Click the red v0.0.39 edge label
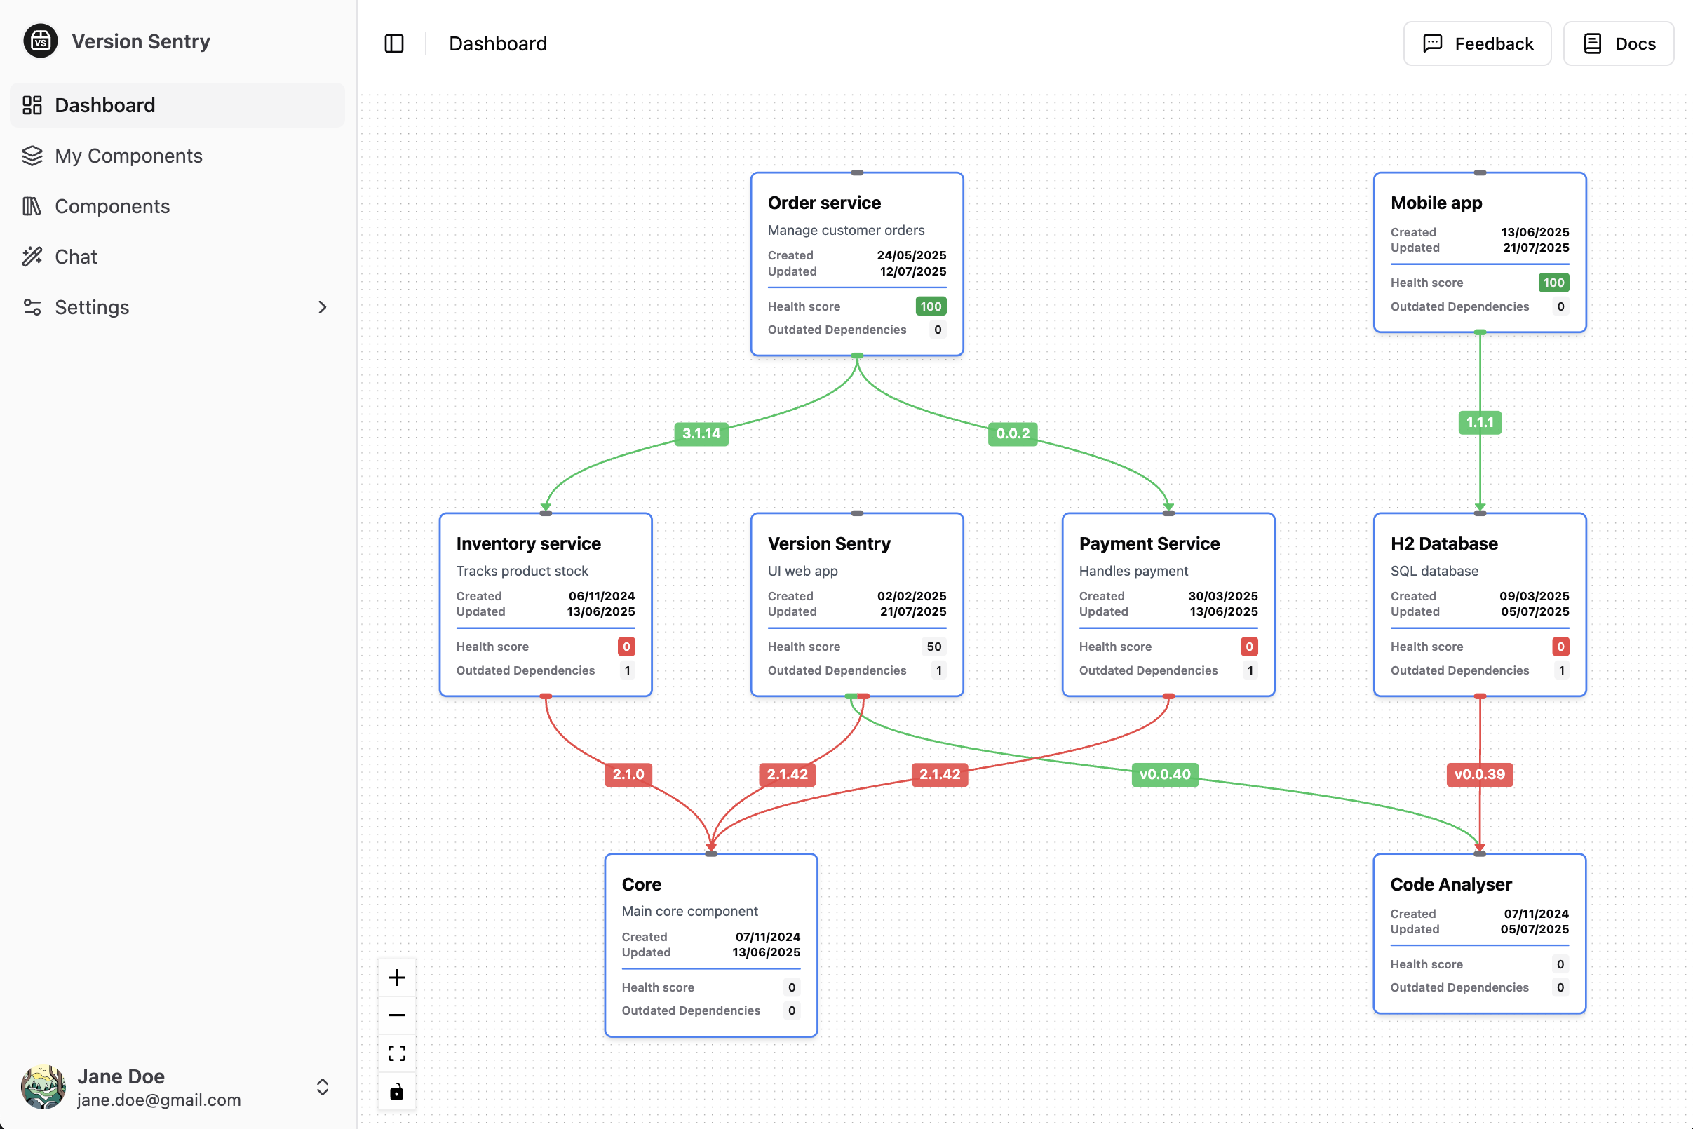The image size is (1693, 1129). coord(1480,775)
